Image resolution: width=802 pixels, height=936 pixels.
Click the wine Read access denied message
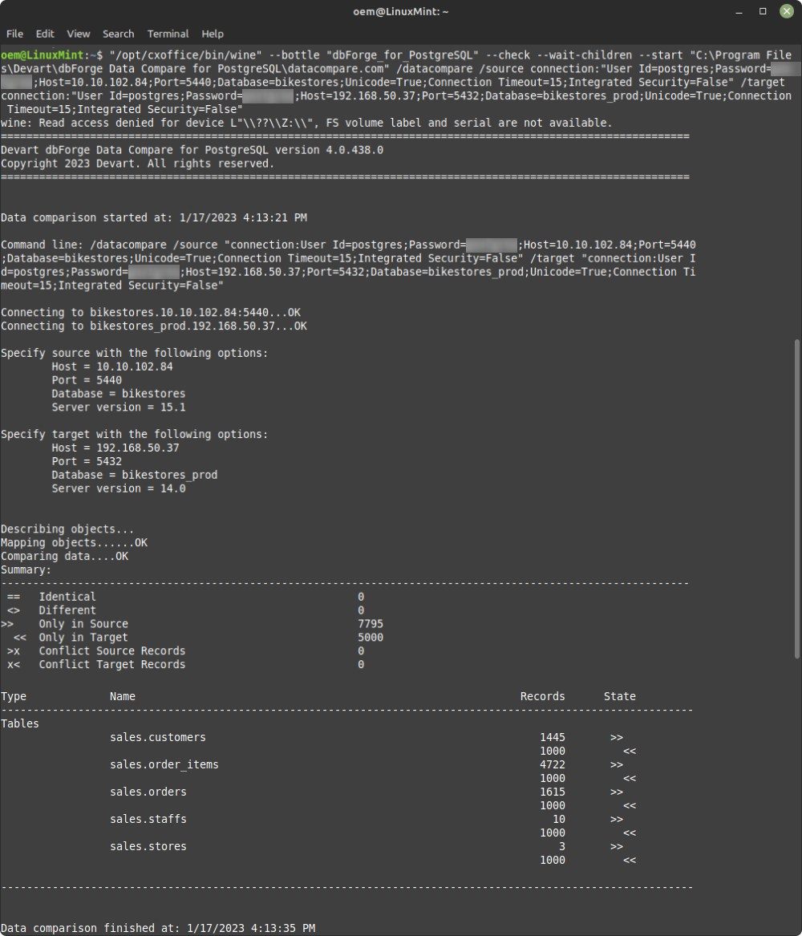[x=306, y=123]
